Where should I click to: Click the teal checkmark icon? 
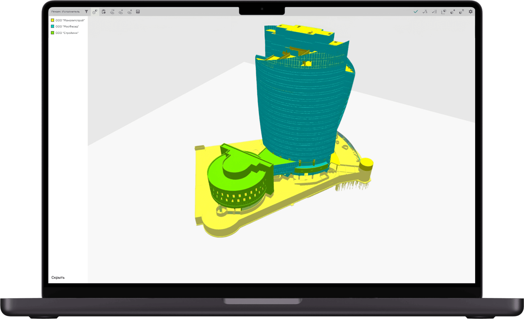[x=416, y=12]
